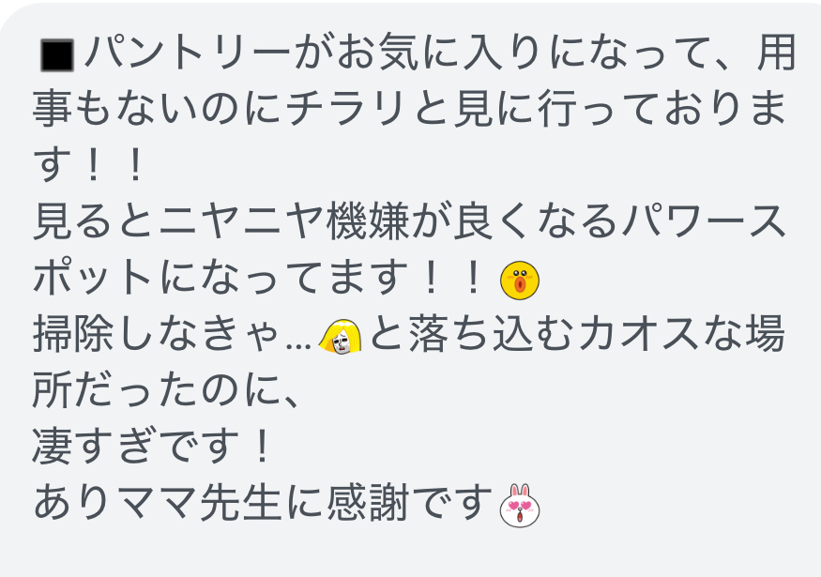Viewport: 821px width, 577px height.
Task: Click the word 見ると starting fourth line
Action: click(96, 221)
